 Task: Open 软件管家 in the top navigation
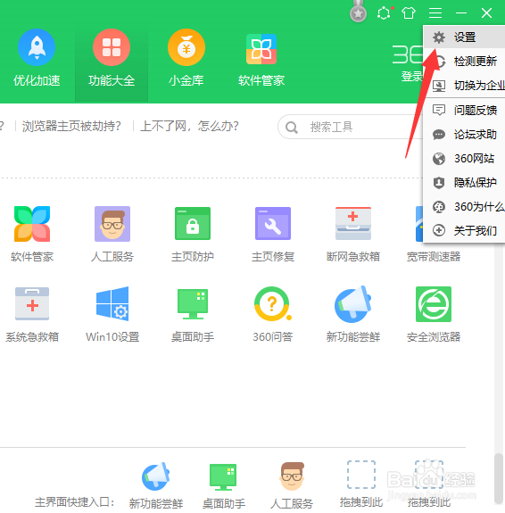[261, 60]
